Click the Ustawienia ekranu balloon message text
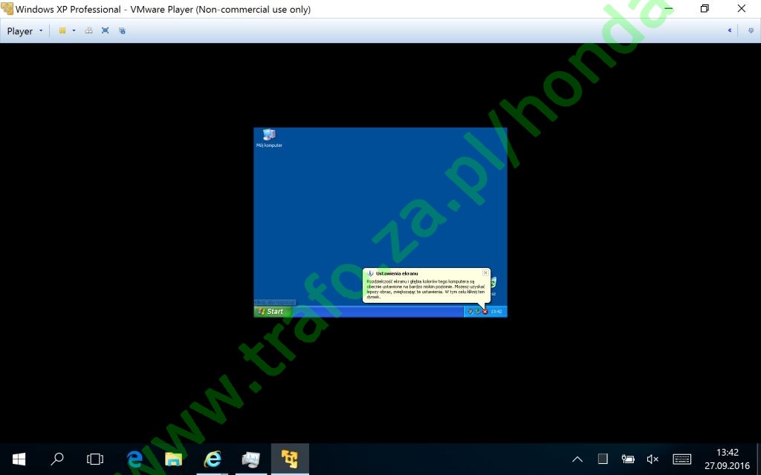Screen dimensions: 761x475 click(x=426, y=289)
